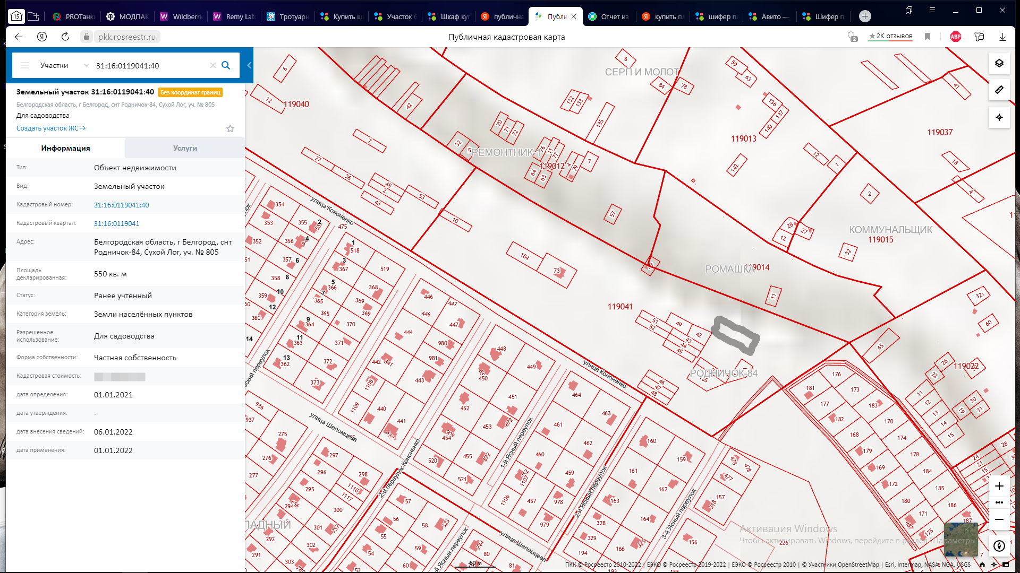This screenshot has width=1020, height=573.
Task: Select the Информация tab
Action: 65,148
